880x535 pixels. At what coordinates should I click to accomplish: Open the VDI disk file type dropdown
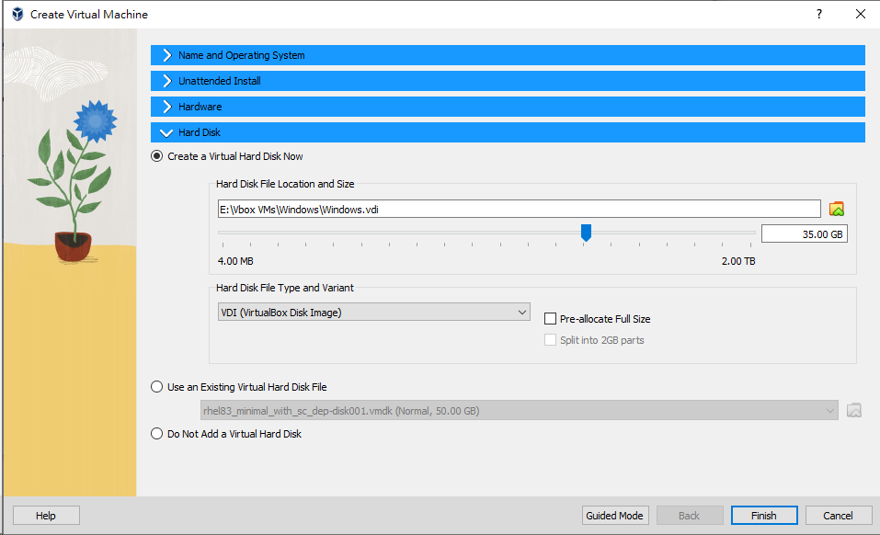373,313
